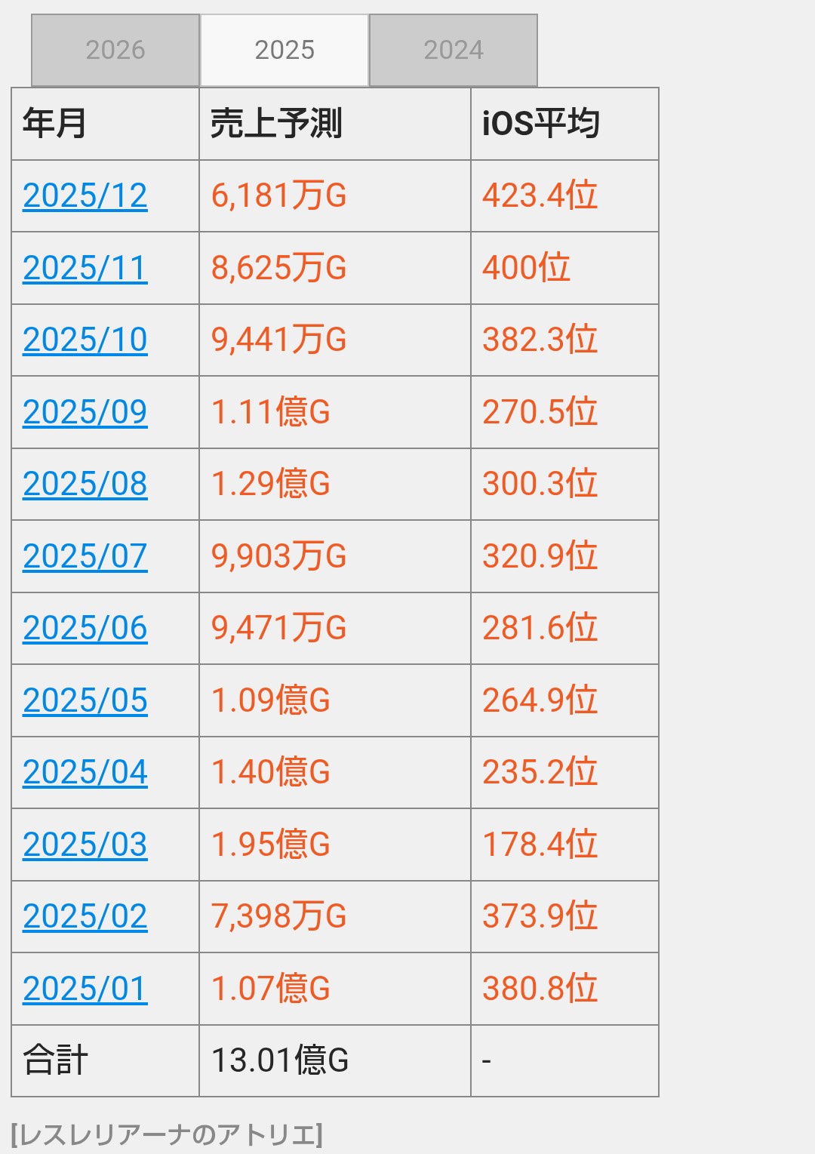Go to the 2025/06 link
The image size is (815, 1154).
(85, 629)
